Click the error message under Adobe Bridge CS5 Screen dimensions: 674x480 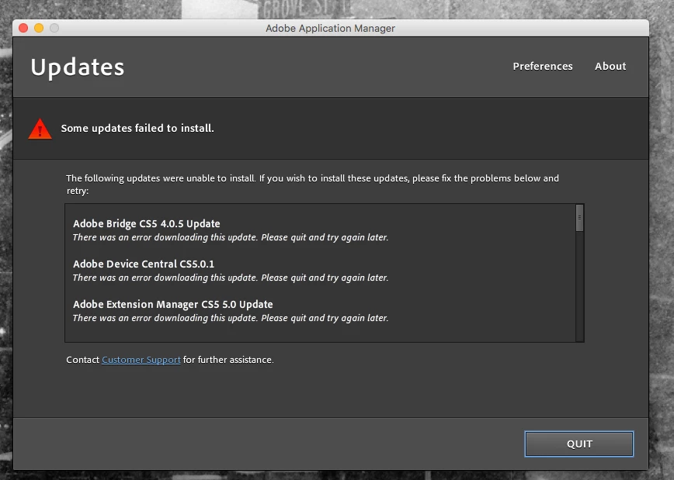click(231, 237)
